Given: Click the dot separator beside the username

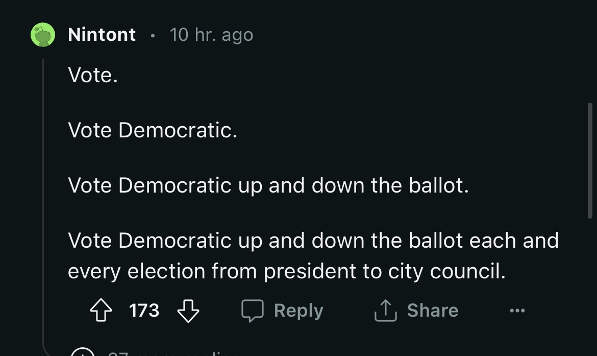Looking at the screenshot, I should coord(153,35).
